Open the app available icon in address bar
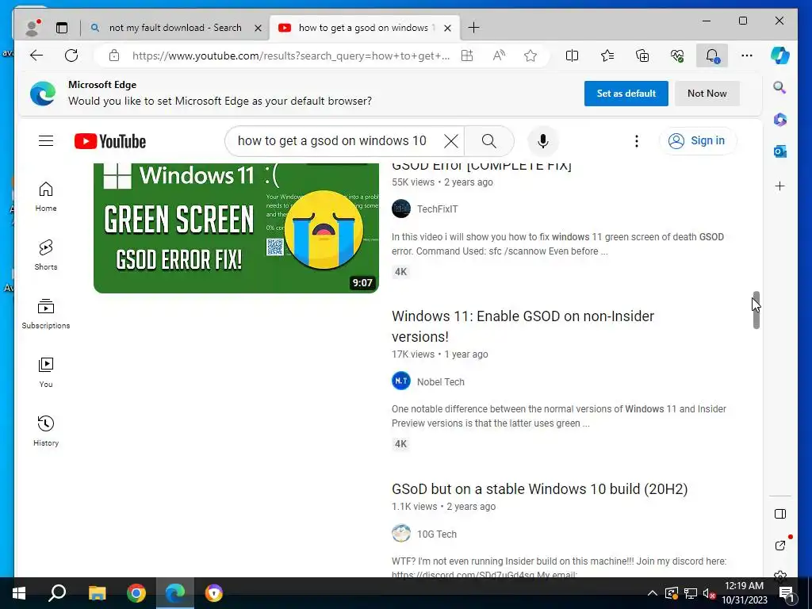 (x=467, y=56)
